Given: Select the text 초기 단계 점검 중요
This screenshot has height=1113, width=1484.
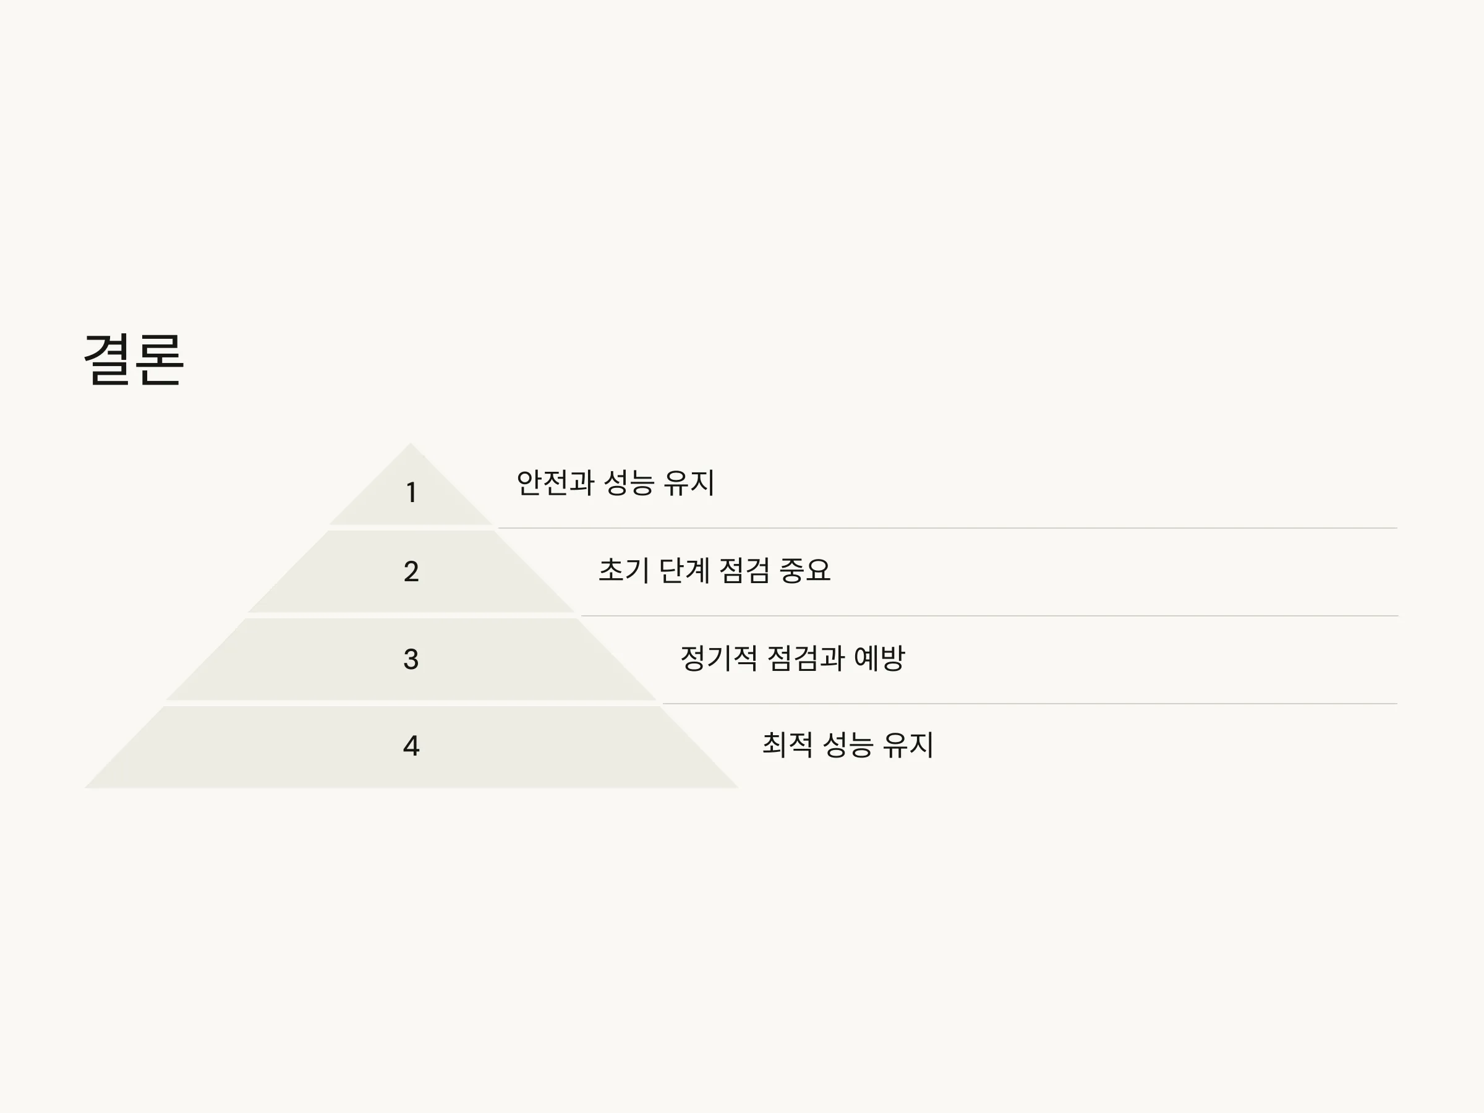Looking at the screenshot, I should click(715, 571).
